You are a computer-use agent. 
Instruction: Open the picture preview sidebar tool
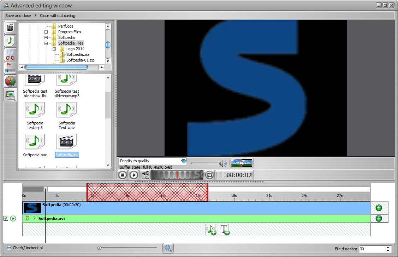[x=10, y=95]
